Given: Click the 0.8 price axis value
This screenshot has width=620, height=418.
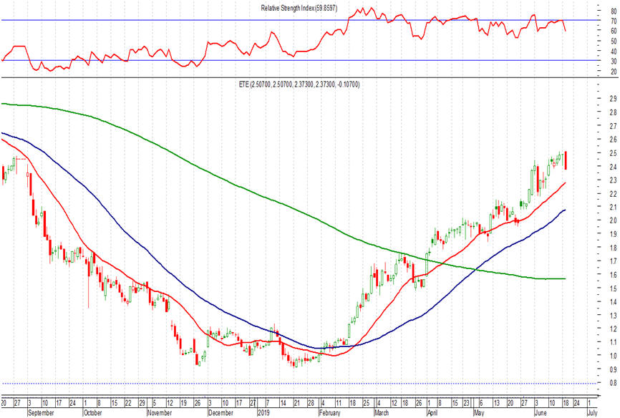Looking at the screenshot, I should click(x=613, y=383).
